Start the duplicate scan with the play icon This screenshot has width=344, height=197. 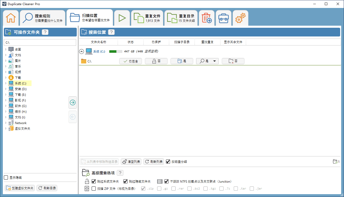122,18
